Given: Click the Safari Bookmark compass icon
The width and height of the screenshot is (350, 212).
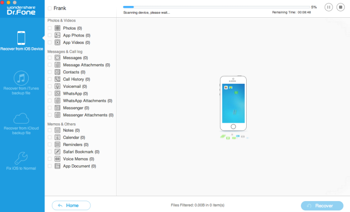Looking at the screenshot, I should 57,152.
